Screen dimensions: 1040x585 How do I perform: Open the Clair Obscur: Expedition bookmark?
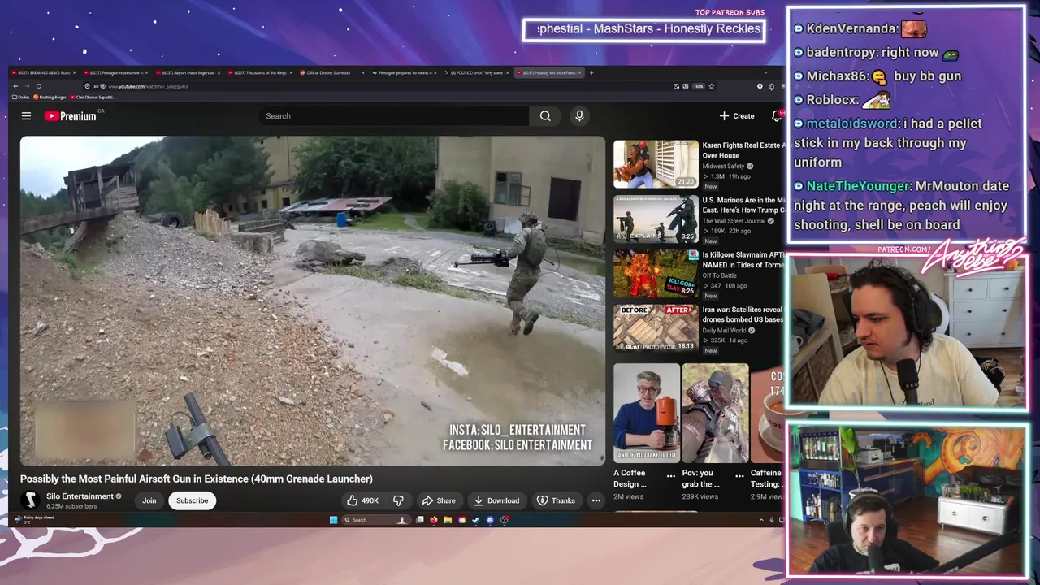[91, 97]
